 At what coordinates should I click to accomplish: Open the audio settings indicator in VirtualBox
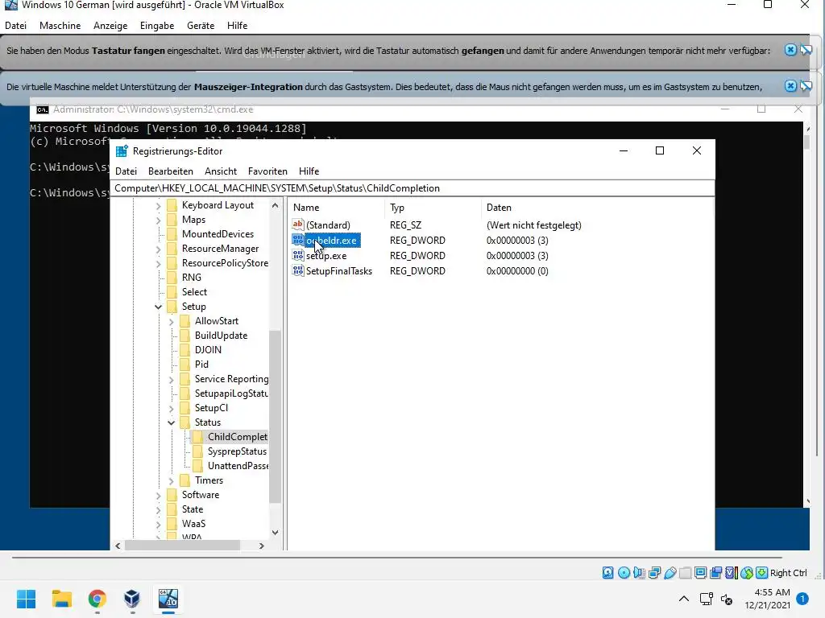pyautogui.click(x=639, y=573)
